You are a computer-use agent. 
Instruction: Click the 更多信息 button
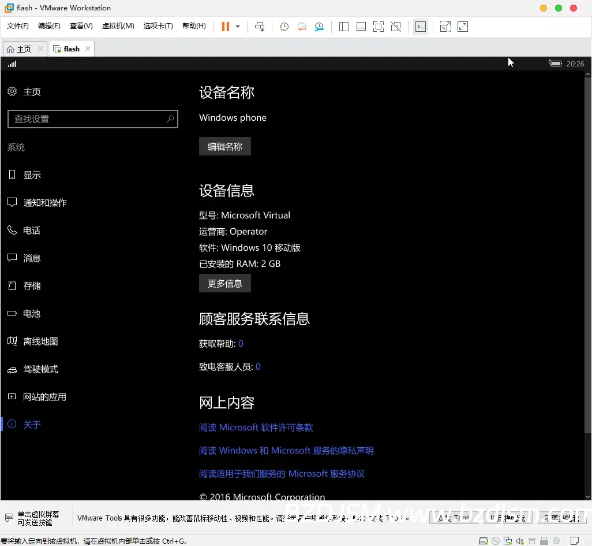coord(224,283)
